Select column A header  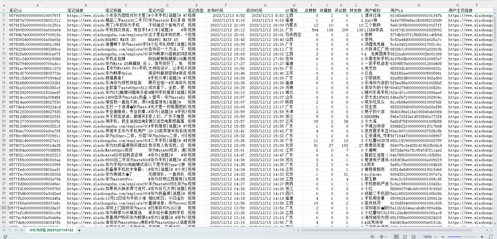pos(38,5)
